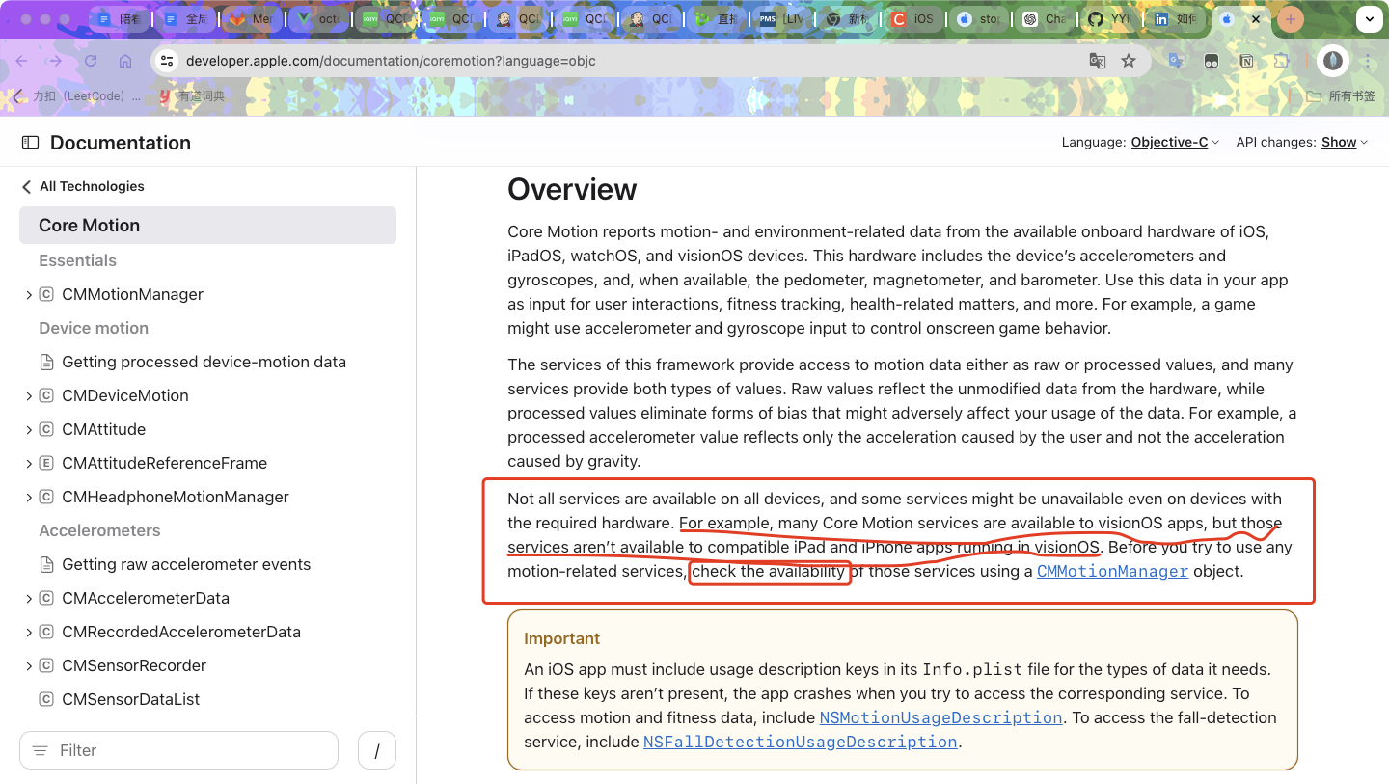Open the Notion extension icon
The width and height of the screenshot is (1389, 784).
(1246, 61)
